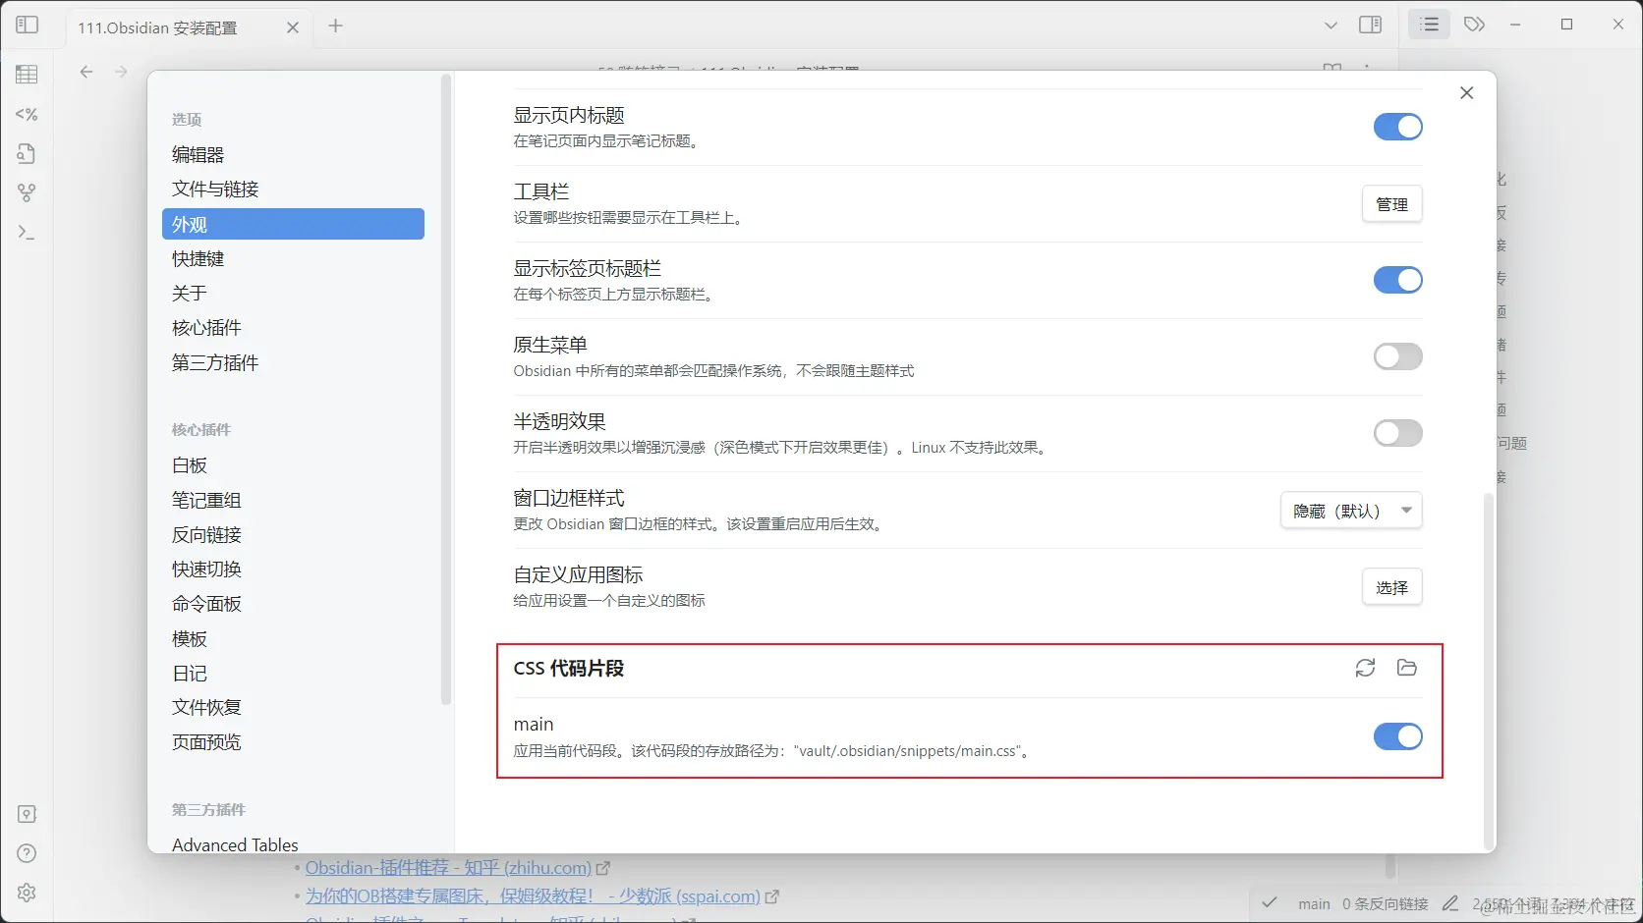Click the percent code icon in the ribbon
This screenshot has height=923, width=1643.
[27, 114]
